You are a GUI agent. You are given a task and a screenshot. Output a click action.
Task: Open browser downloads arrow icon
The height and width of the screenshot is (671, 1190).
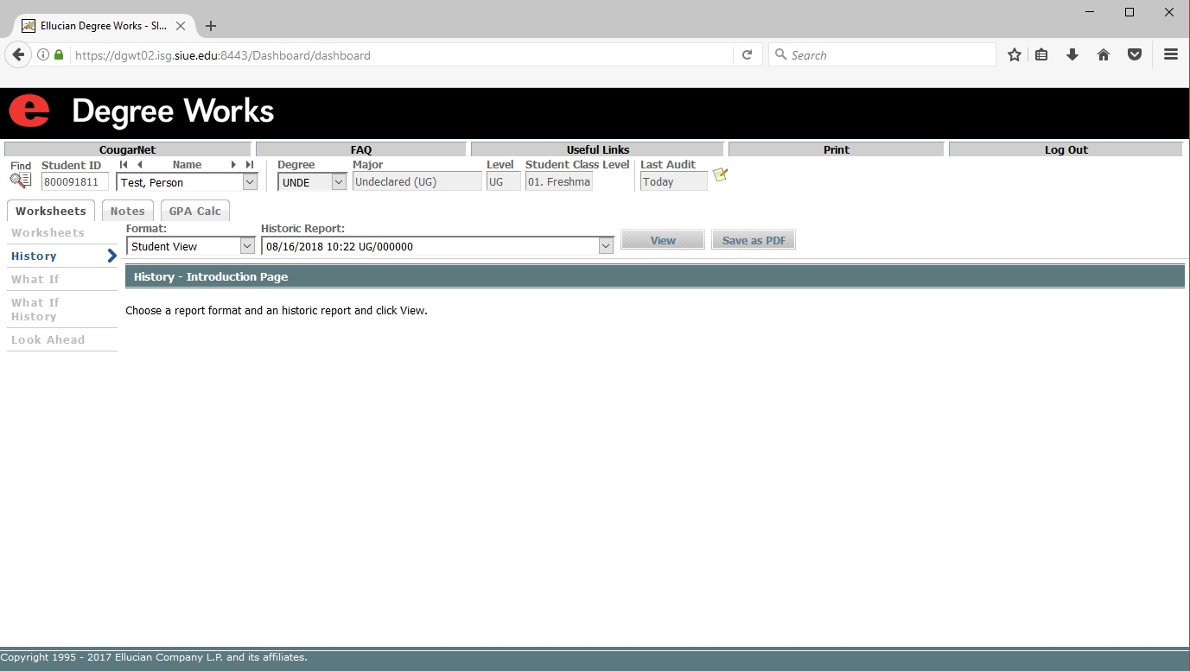1072,55
